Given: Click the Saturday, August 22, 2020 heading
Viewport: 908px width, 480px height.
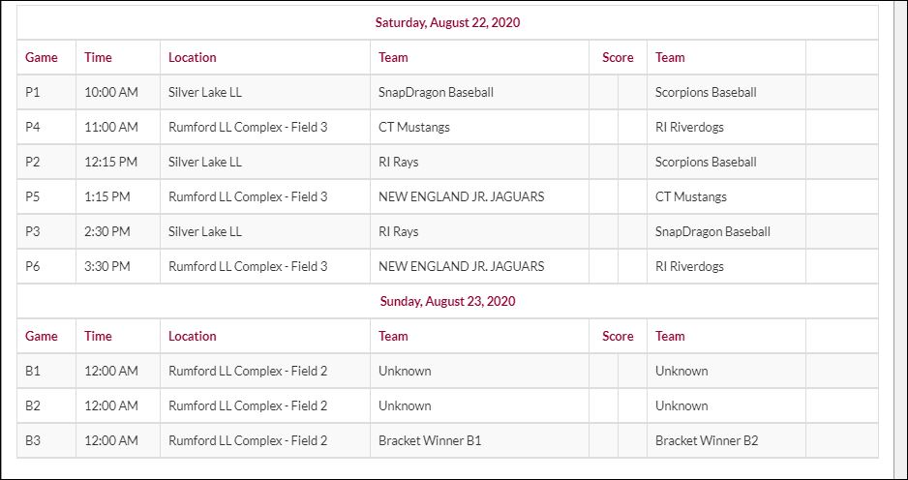Looking at the screenshot, I should [x=447, y=22].
